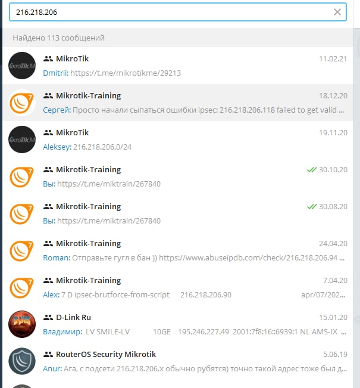Click the date 7.04.20

coord(335,281)
